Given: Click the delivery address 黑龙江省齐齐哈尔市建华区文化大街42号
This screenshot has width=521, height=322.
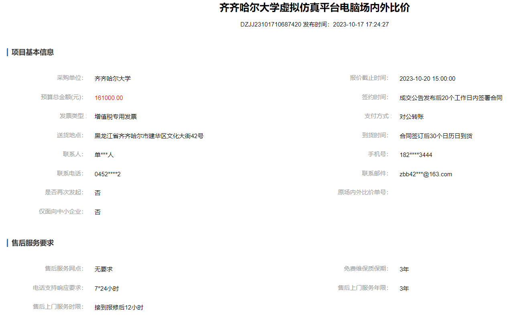Looking at the screenshot, I should tap(149, 136).
